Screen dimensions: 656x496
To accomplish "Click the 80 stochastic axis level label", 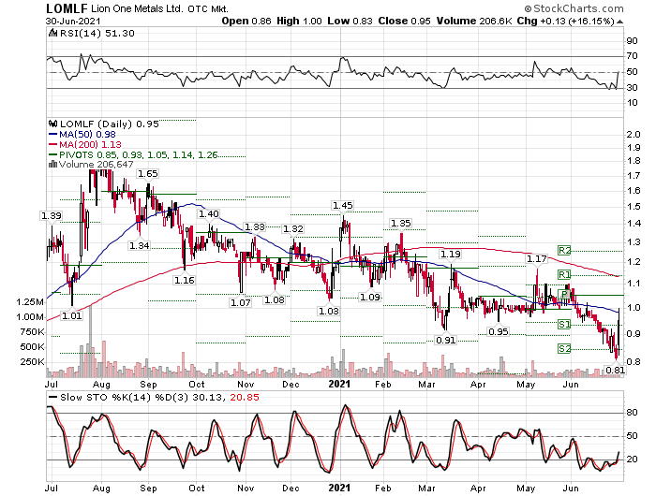I will pyautogui.click(x=633, y=413).
